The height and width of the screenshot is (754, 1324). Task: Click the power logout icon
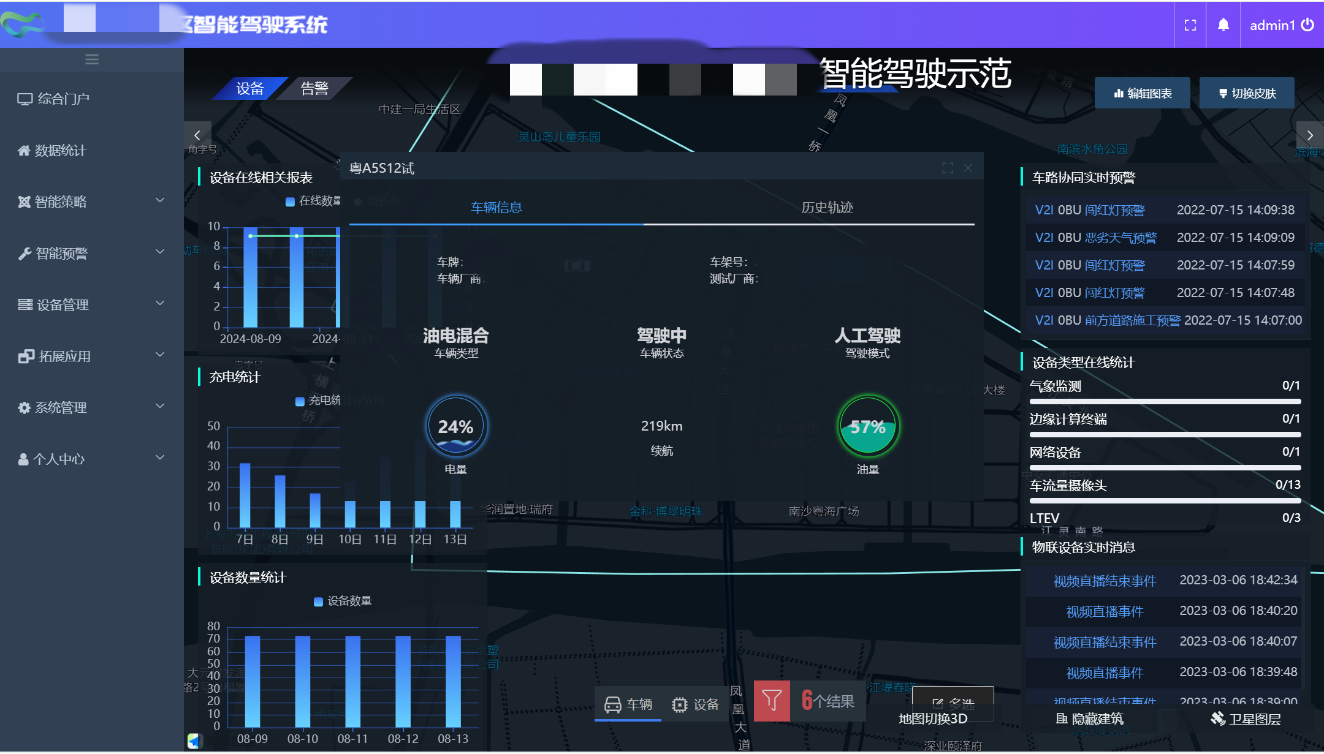tap(1308, 25)
